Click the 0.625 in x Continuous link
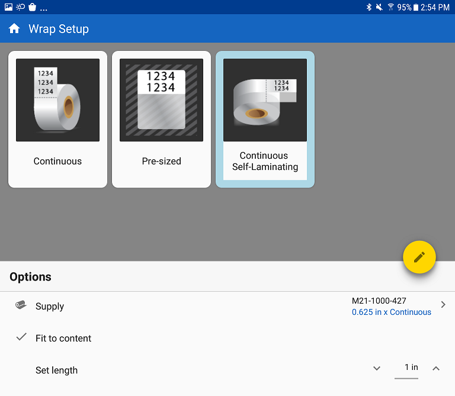Screen dimensions: 455x396 pos(392,312)
